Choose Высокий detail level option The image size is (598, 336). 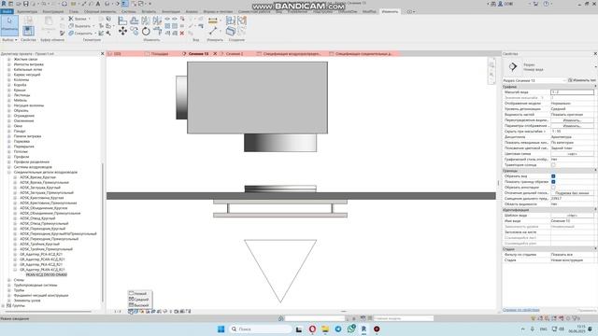coord(139,305)
